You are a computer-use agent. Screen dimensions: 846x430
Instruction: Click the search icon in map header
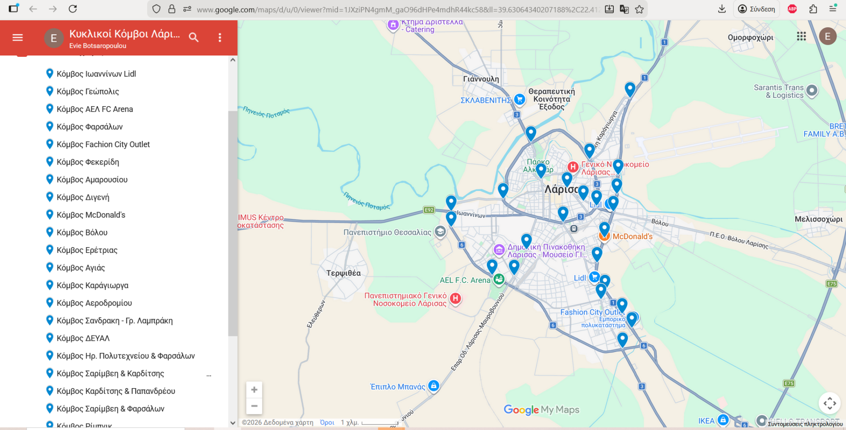click(194, 38)
